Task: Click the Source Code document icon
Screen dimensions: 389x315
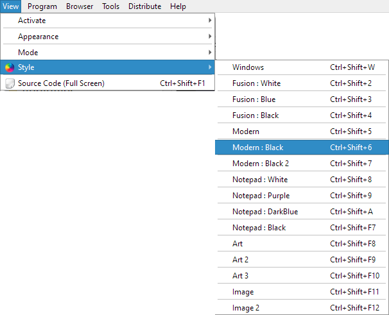Action: point(10,83)
